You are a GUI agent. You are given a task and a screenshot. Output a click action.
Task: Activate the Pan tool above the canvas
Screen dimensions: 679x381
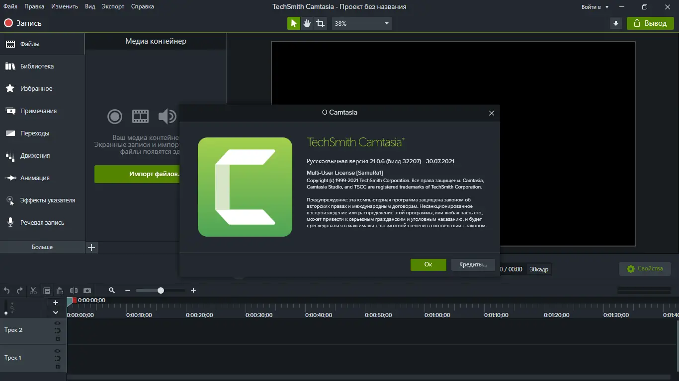[307, 23]
